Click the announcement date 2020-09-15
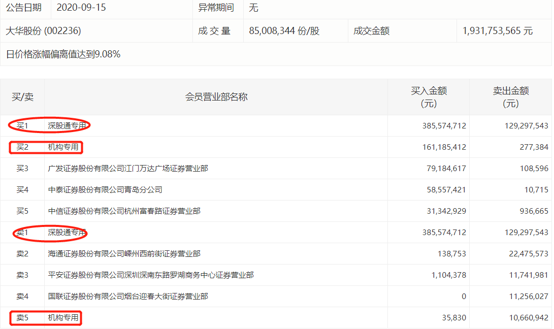 coord(81,8)
